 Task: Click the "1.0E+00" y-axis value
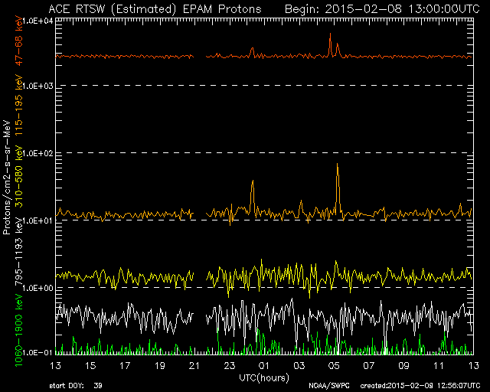[x=39, y=288]
